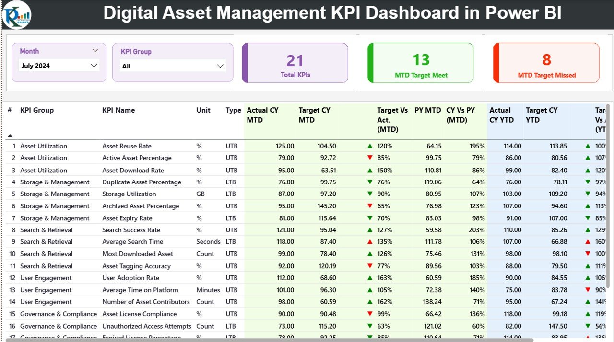Sort the table by the KPI Name column
The height and width of the screenshot is (342, 614).
point(118,110)
